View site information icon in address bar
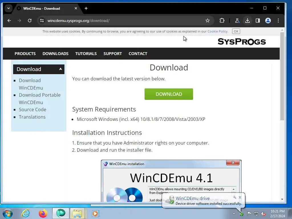Image resolution: width=292 pixels, height=219 pixels. click(42, 21)
